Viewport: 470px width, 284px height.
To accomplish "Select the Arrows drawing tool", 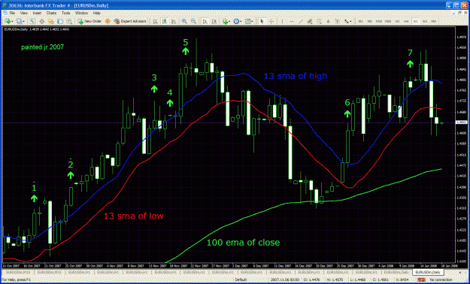I will (x=347, y=21).
